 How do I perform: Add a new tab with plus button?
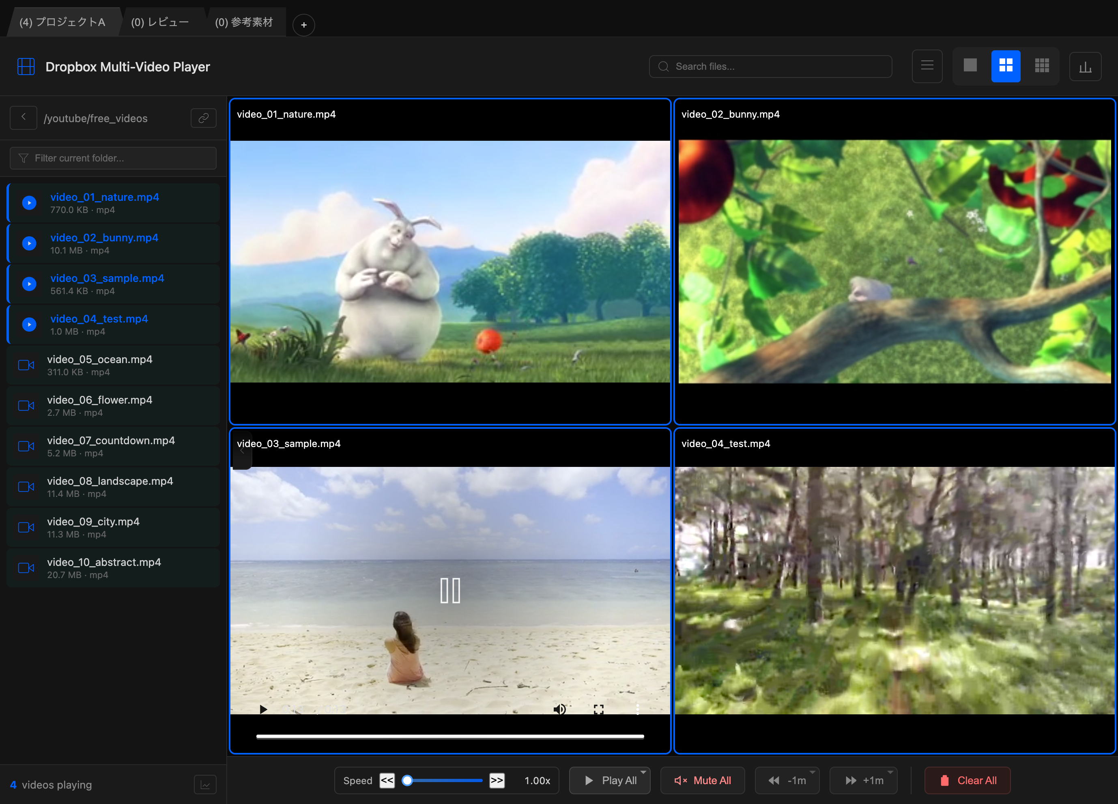pyautogui.click(x=304, y=25)
